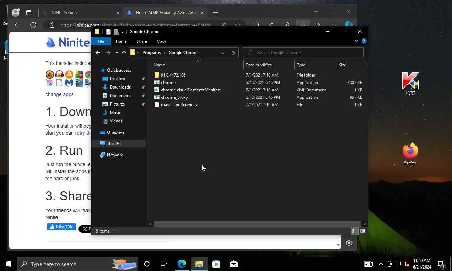Open the KVRT desktop shortcut
452x271 pixels.
[x=410, y=84]
